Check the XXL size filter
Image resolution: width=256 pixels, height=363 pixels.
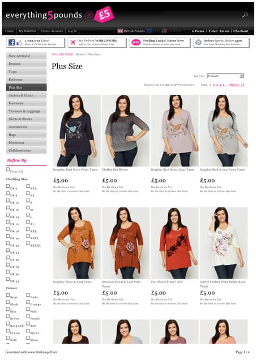[28, 229]
